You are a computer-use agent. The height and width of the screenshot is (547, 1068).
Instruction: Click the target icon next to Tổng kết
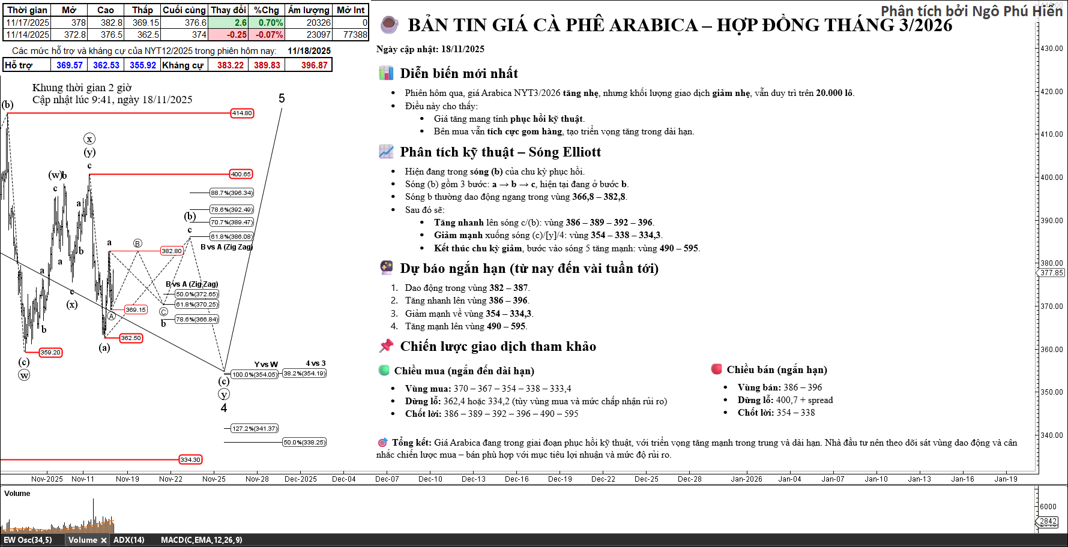coord(382,443)
